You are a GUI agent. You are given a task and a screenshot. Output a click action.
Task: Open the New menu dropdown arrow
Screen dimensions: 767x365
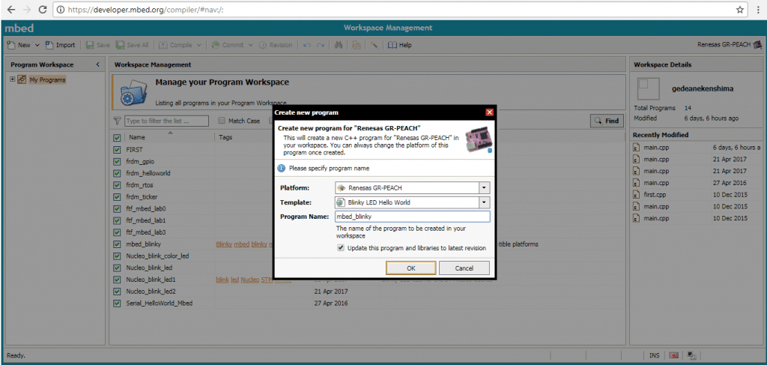click(x=37, y=45)
